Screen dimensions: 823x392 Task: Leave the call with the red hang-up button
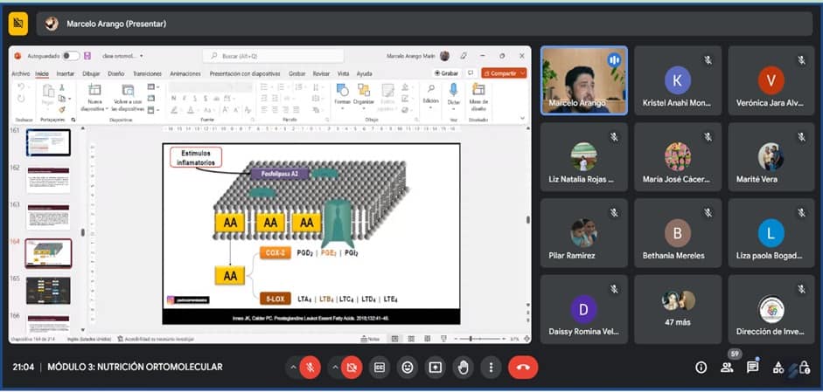(523, 368)
